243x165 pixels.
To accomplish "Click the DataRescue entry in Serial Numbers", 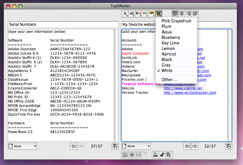I will click(18, 80).
